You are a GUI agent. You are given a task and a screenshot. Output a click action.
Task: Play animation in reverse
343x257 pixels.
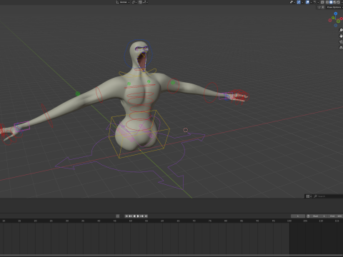(x=134, y=216)
